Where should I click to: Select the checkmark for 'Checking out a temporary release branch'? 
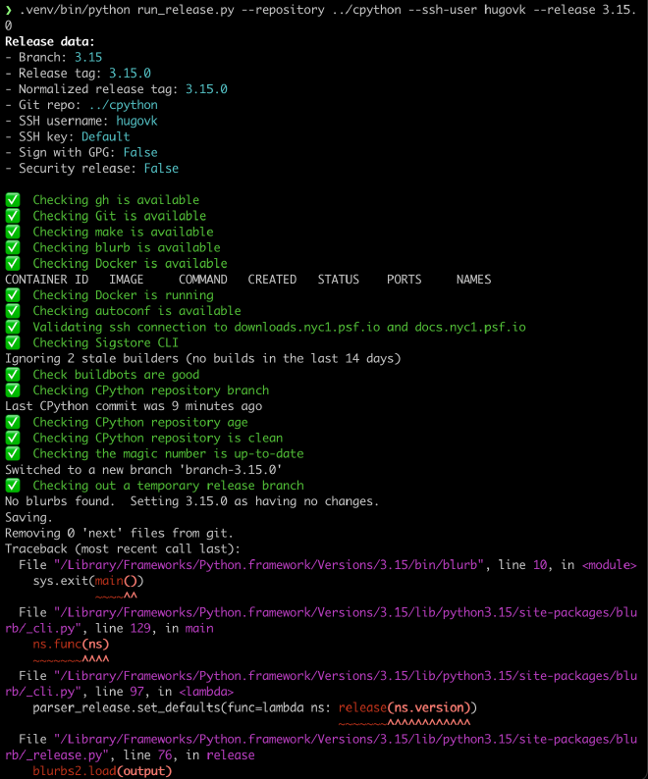coord(13,486)
